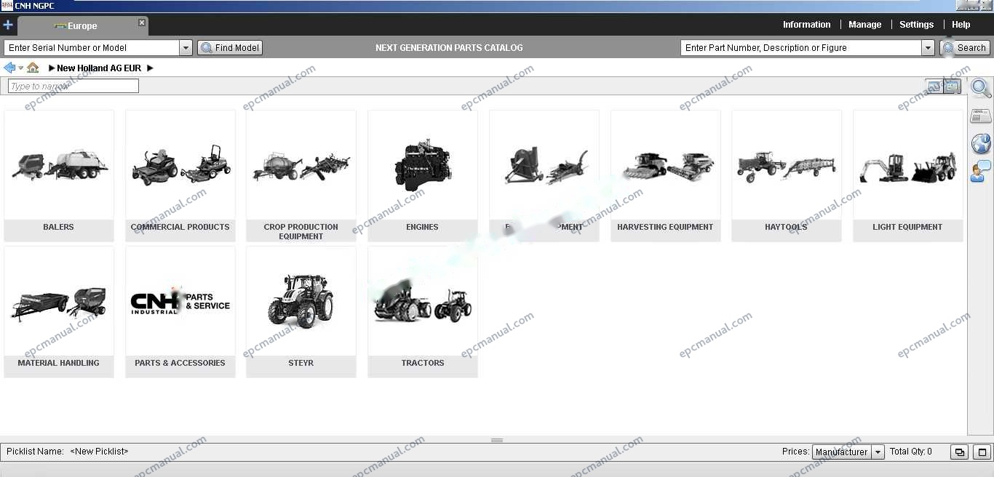This screenshot has height=477, width=994.
Task: Switch to thumbnail view layout icon
Action: coord(952,87)
